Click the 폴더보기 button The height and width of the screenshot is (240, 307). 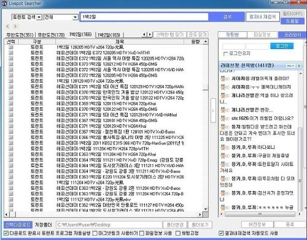pyautogui.click(x=200, y=225)
